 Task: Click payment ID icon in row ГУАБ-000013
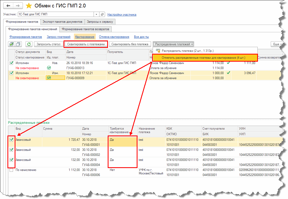click(49, 68)
